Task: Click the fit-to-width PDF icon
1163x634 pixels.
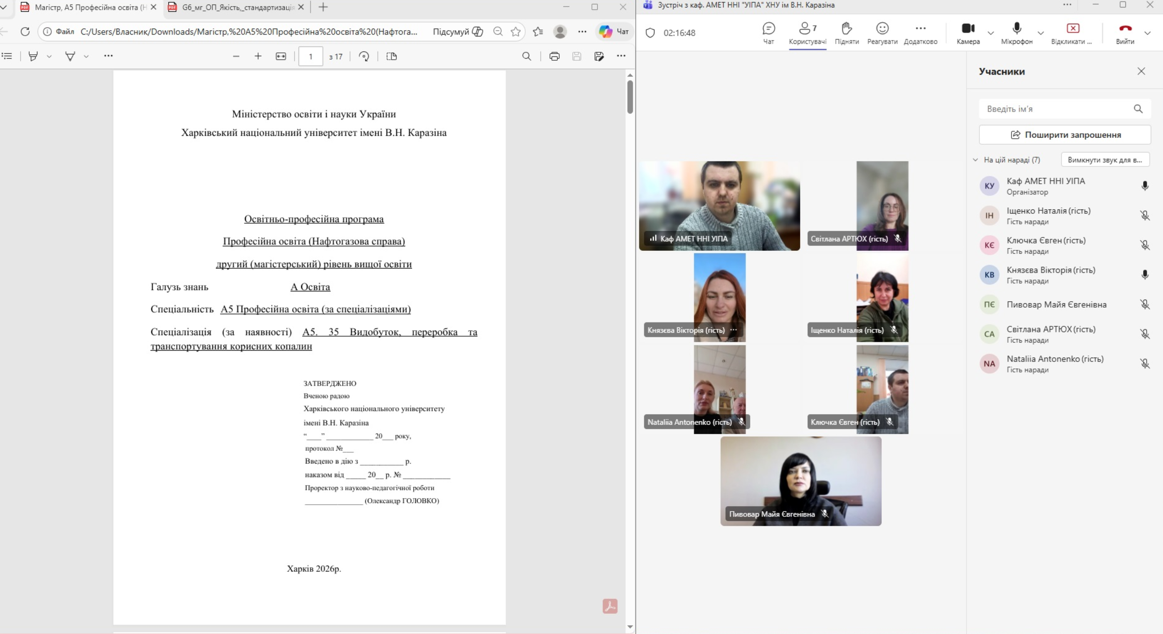Action: [281, 56]
